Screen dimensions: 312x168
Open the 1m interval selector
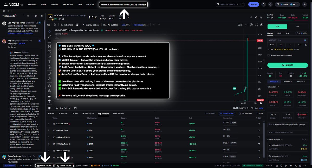click(x=48, y=25)
